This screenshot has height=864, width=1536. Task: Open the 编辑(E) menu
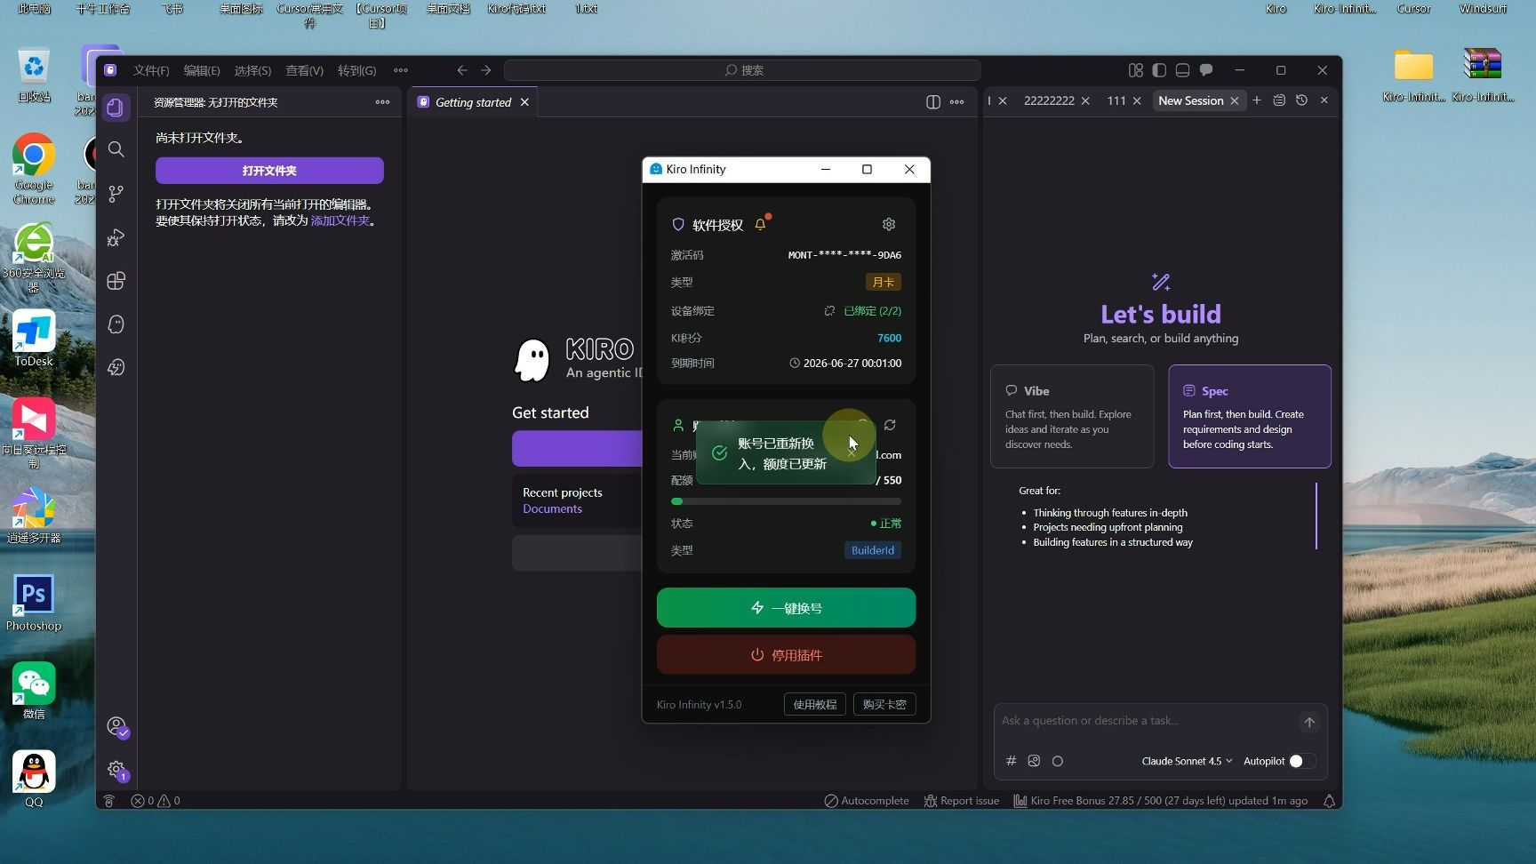pos(202,70)
